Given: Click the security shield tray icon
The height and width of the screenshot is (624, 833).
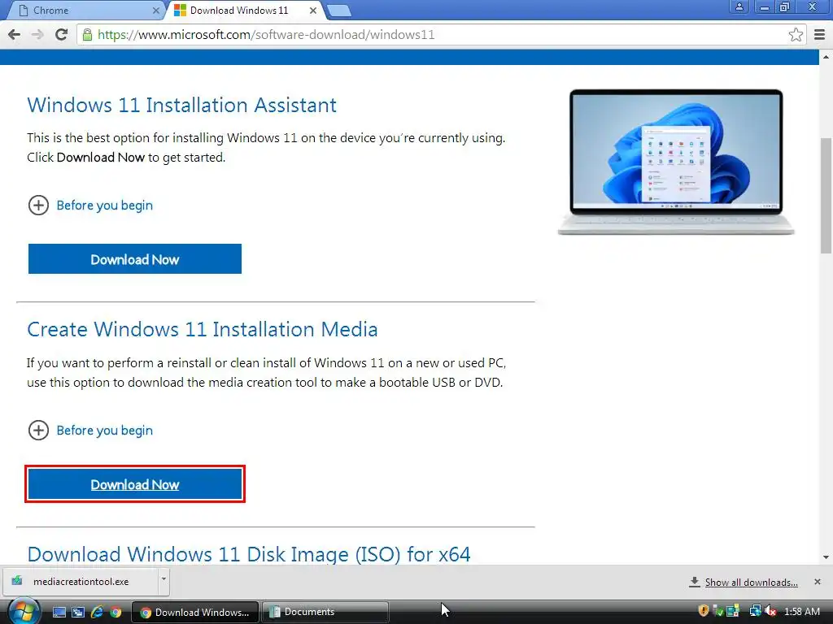Looking at the screenshot, I should click(704, 611).
